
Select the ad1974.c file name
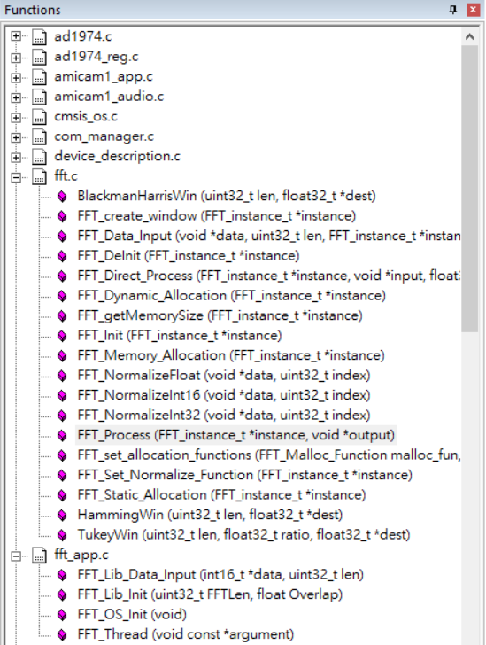(83, 36)
